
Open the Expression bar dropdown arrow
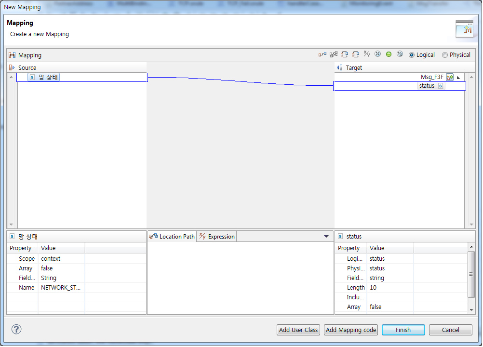click(326, 236)
